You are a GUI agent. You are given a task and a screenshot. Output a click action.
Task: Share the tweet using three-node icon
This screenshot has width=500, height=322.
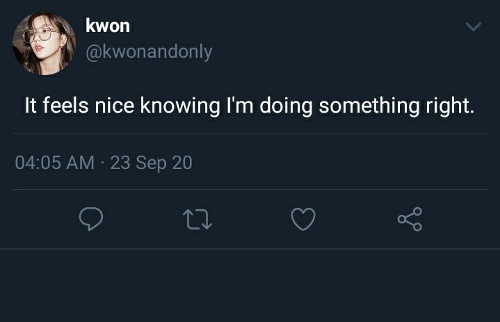pos(410,219)
